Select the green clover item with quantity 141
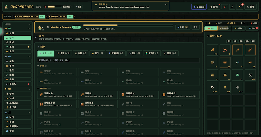261x137 pixels. tap(238, 75)
